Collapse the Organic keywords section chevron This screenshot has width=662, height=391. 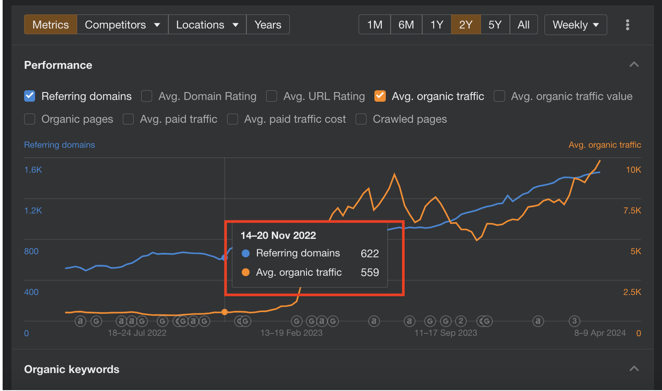point(634,369)
